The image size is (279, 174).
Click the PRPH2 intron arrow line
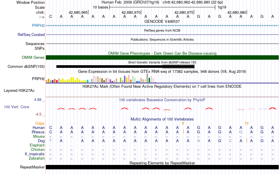[162, 26]
